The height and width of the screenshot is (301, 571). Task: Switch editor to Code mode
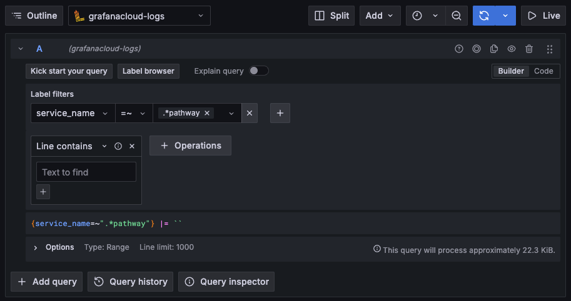[543, 71]
